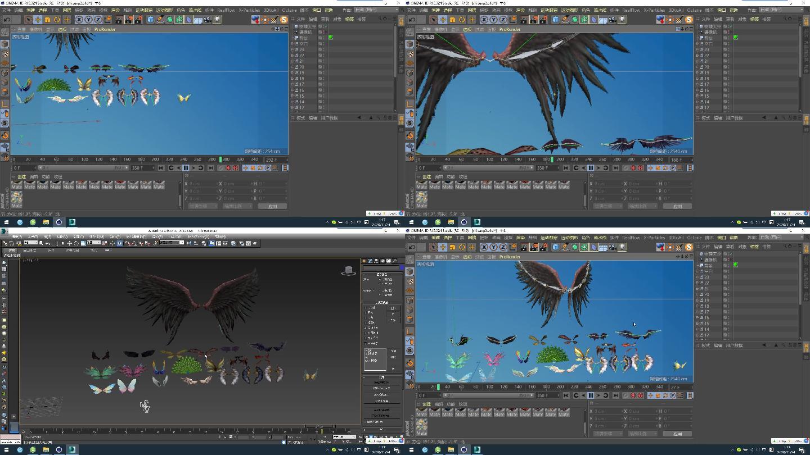Click Cube primitive icon in top-left Cinema 4D
This screenshot has height=455, width=810.
pyautogui.click(x=150, y=20)
